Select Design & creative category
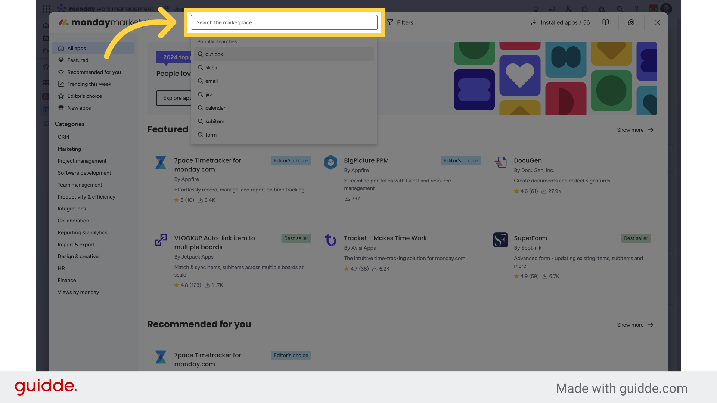717x403 pixels. [x=78, y=256]
